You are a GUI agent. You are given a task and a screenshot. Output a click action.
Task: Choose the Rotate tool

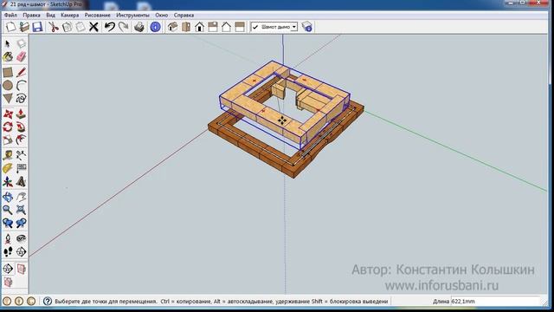tap(8, 127)
